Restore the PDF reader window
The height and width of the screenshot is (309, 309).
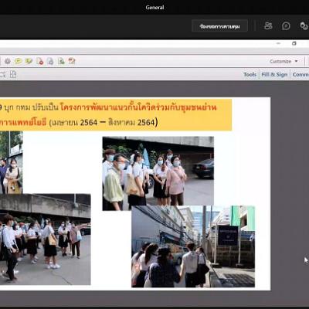click(x=294, y=43)
